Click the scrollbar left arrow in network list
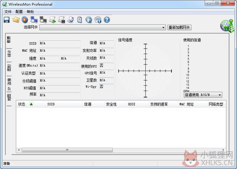This screenshot has width=237, height=169. (x=19, y=150)
